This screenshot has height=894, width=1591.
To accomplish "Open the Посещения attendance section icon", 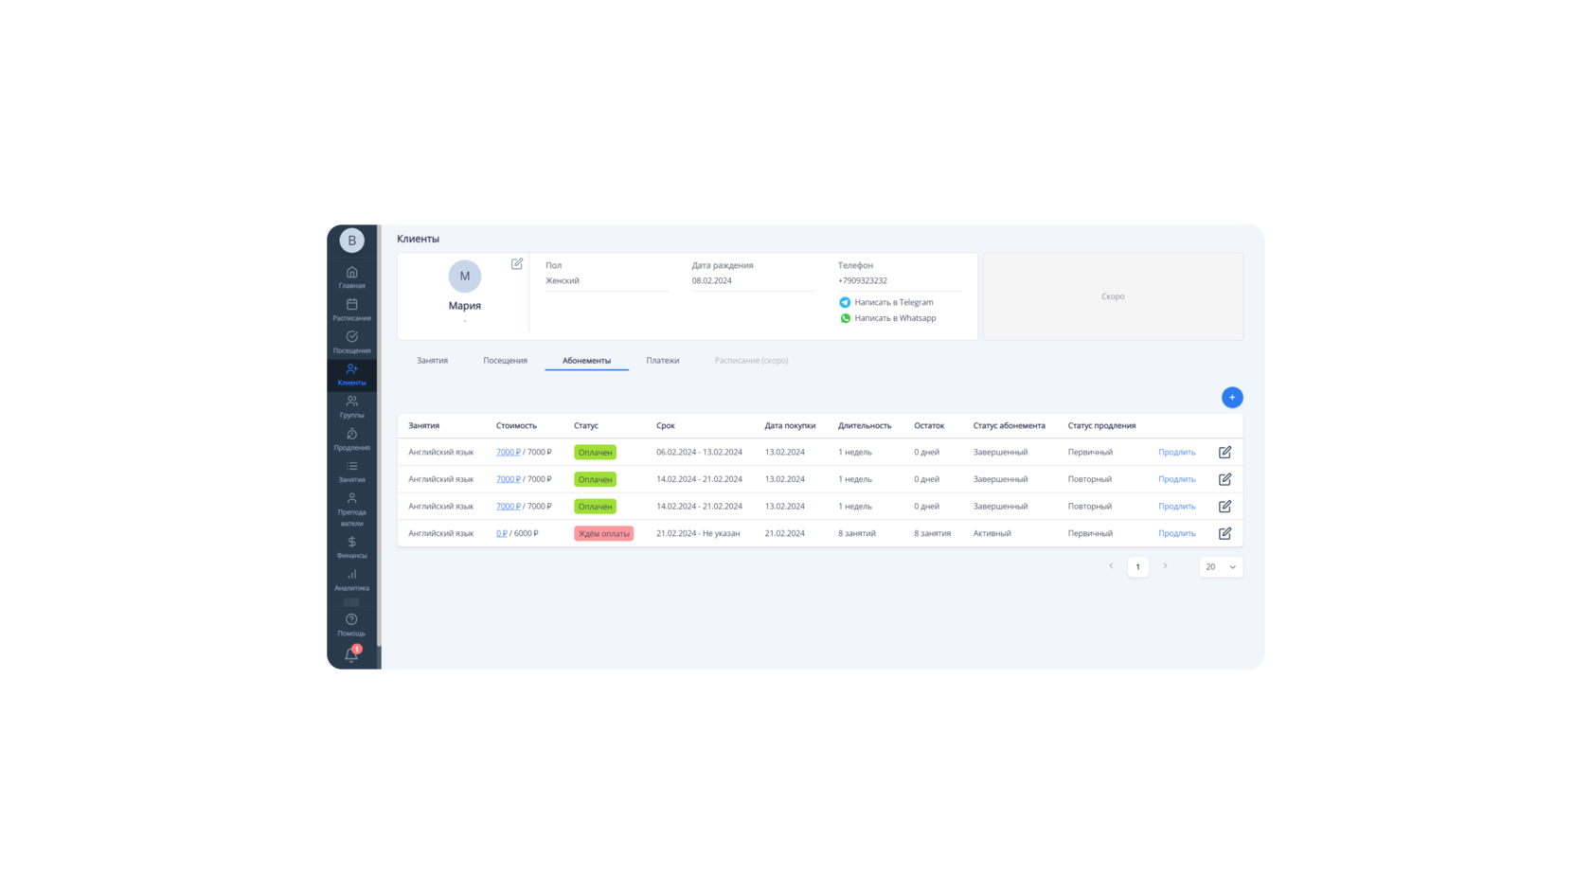I will coord(351,337).
